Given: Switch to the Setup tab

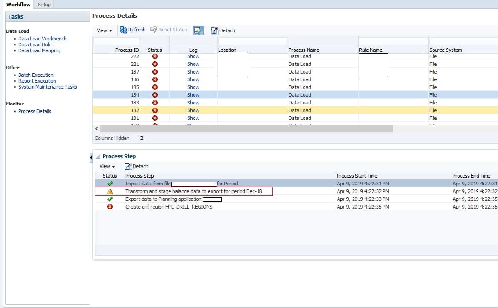Looking at the screenshot, I should click(x=44, y=5).
